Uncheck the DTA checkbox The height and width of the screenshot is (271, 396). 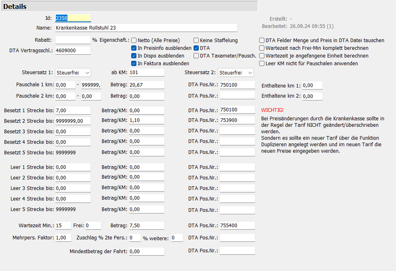196,48
